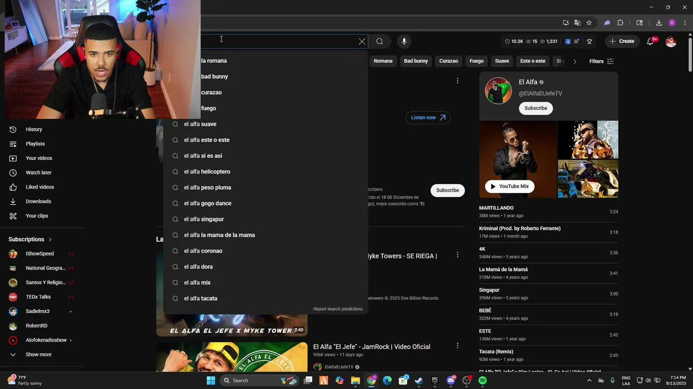Viewport: 693px width, 389px height.
Task: Play MARTILLANDO from the mix list
Action: tap(548, 212)
